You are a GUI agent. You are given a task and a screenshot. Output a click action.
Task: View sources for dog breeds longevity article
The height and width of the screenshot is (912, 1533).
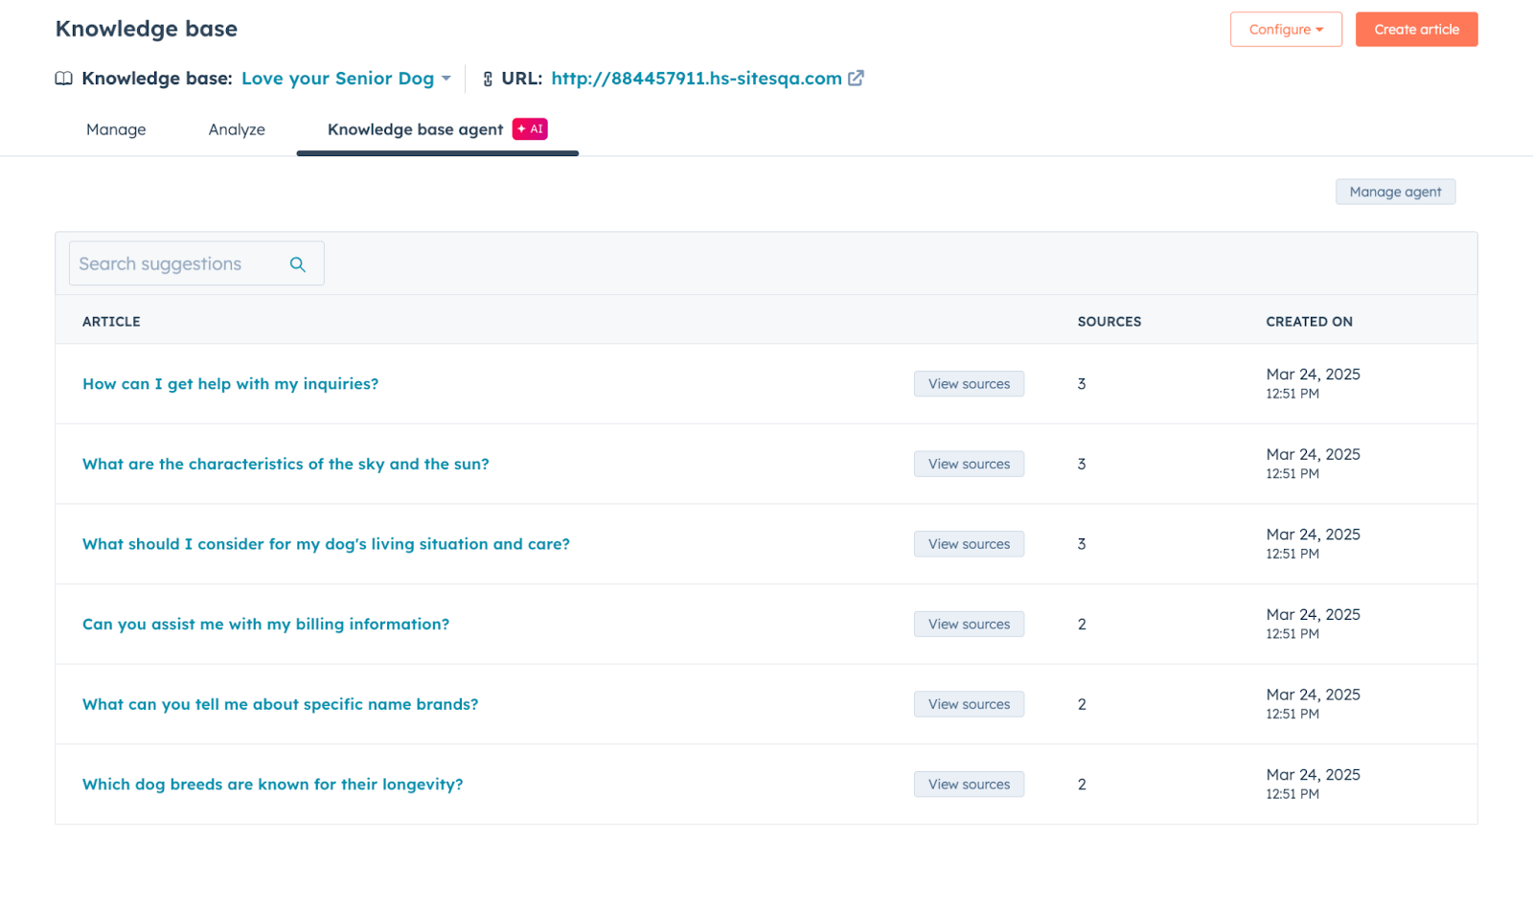pyautogui.click(x=969, y=785)
